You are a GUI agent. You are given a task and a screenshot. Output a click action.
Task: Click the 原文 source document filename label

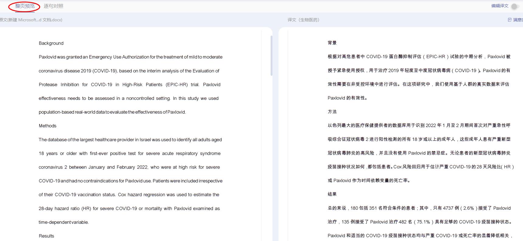(31, 20)
